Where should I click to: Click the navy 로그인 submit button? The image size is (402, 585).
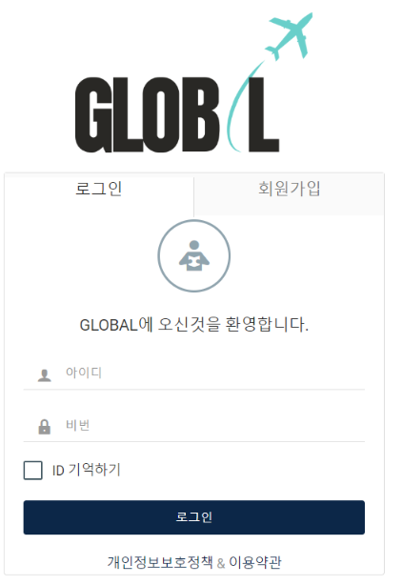[x=194, y=517]
